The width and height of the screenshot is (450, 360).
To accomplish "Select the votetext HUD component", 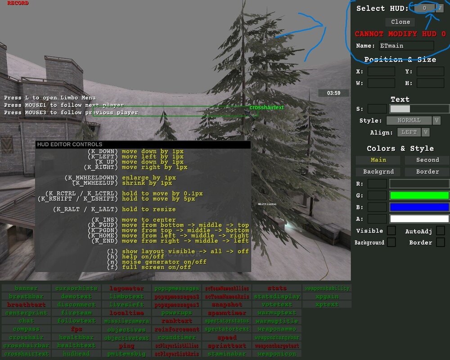I will pyautogui.click(x=277, y=304).
